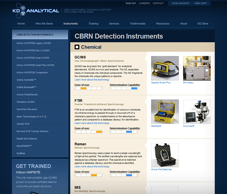Click the GC/MS Ease of use rating bar
The width and height of the screenshot is (227, 194).
89,88
